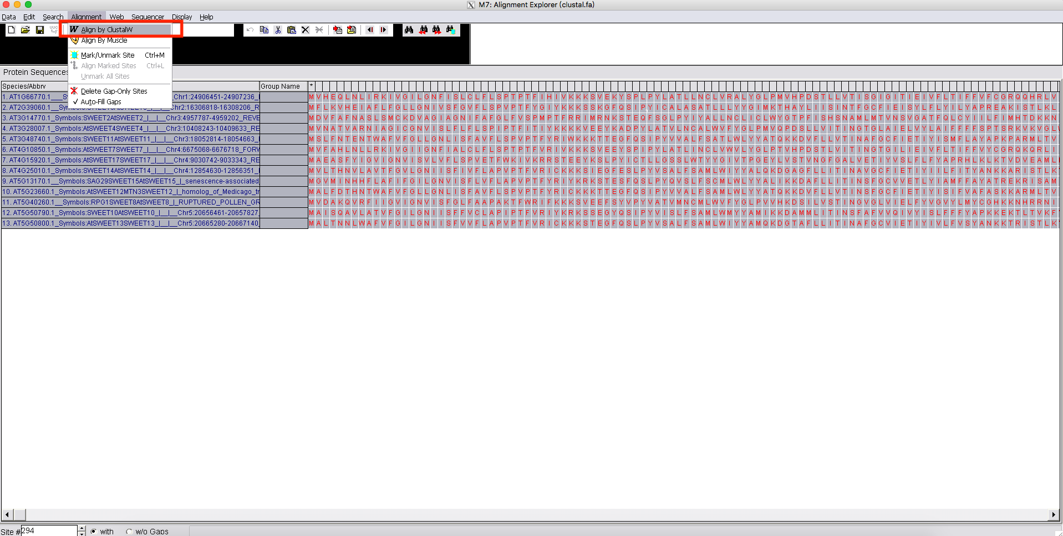Click the Site # input field

pos(49,531)
